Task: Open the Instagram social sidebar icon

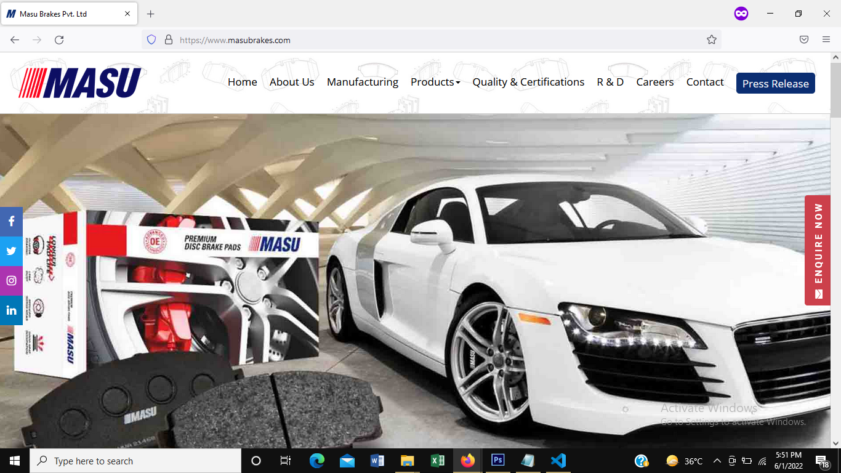Action: pyautogui.click(x=11, y=281)
